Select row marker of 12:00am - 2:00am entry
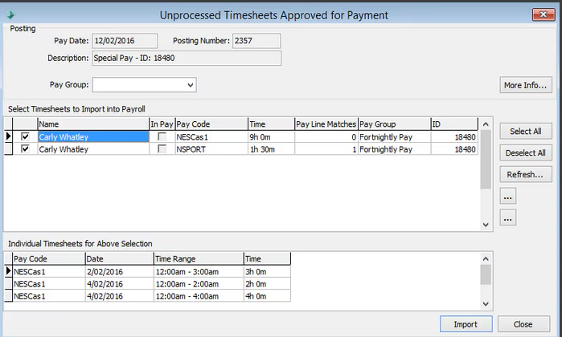The width and height of the screenshot is (562, 337). click(8, 284)
